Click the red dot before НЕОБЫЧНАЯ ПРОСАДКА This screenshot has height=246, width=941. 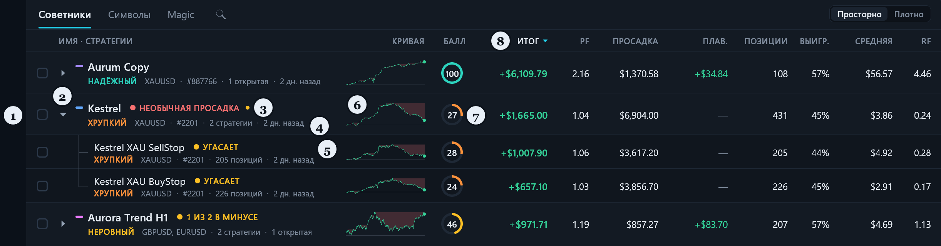(133, 108)
